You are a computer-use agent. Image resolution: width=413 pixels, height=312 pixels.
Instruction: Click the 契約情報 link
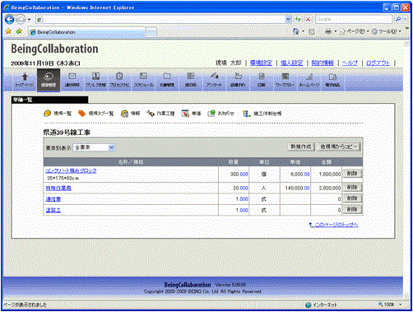click(x=323, y=63)
